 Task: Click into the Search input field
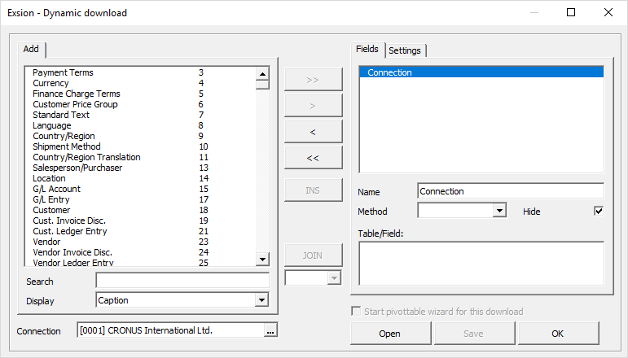pyautogui.click(x=182, y=281)
